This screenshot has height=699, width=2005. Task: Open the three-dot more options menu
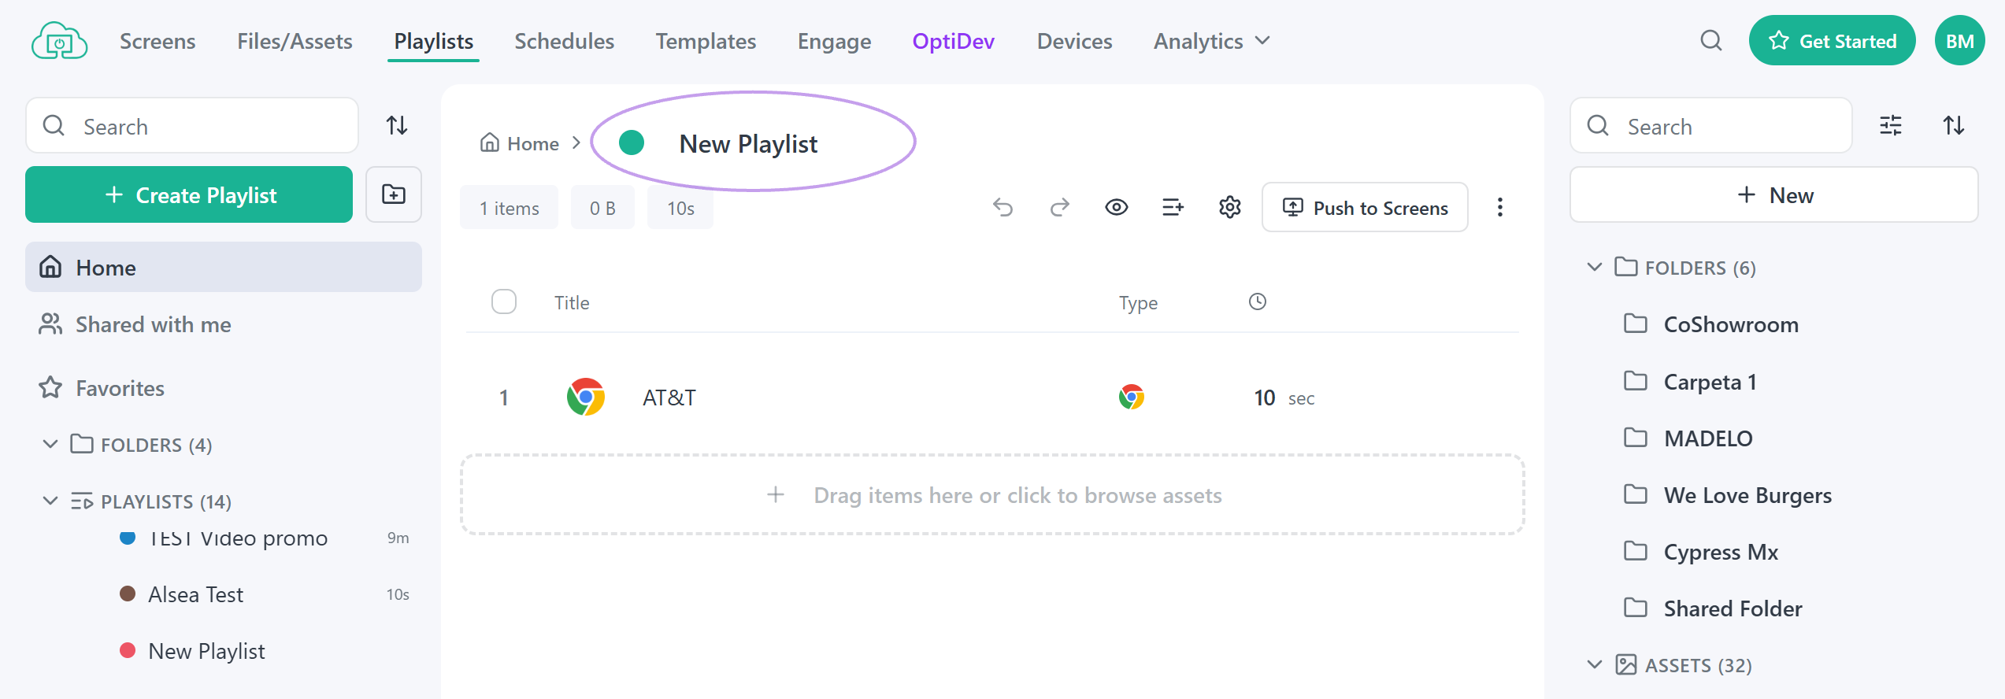tap(1500, 208)
